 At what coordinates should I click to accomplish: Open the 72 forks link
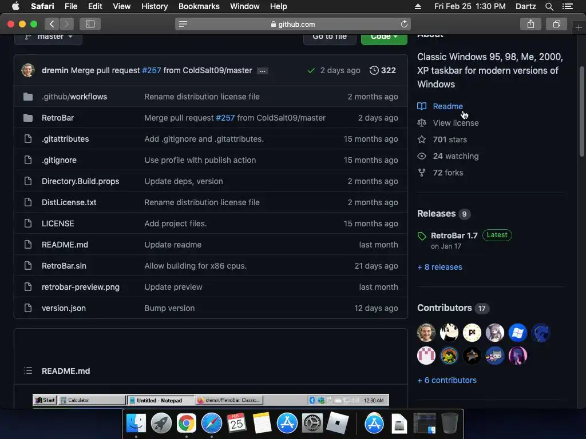point(448,173)
